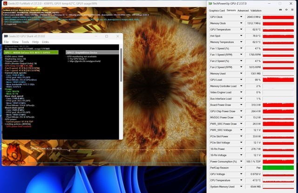Switch to the Graphics Card tab
The height and width of the screenshot is (193, 298).
tap(217, 10)
